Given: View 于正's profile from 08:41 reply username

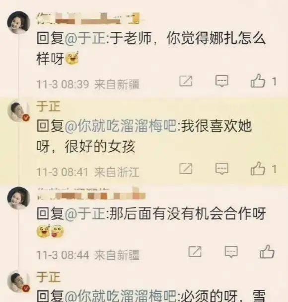Looking at the screenshot, I should pos(49,106).
